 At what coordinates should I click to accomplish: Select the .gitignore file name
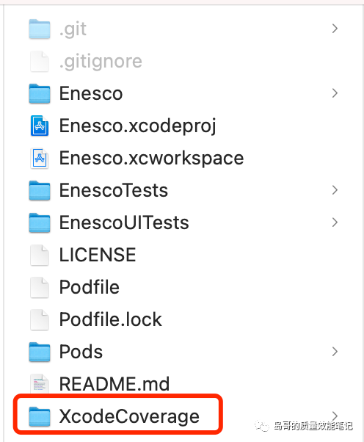click(101, 62)
